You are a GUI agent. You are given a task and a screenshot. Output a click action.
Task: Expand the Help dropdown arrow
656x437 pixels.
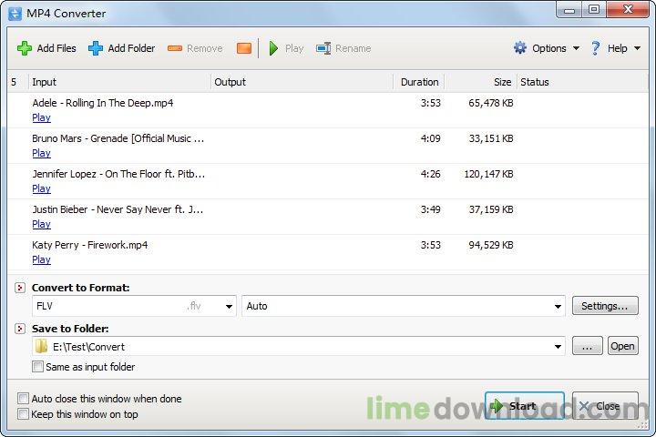637,48
